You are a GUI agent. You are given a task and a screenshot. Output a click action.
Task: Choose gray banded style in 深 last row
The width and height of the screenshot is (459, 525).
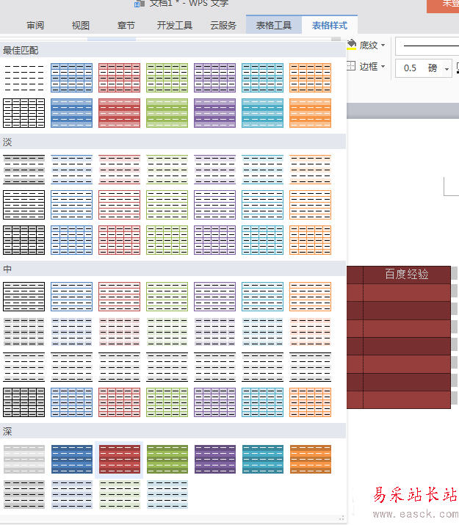pos(24,495)
